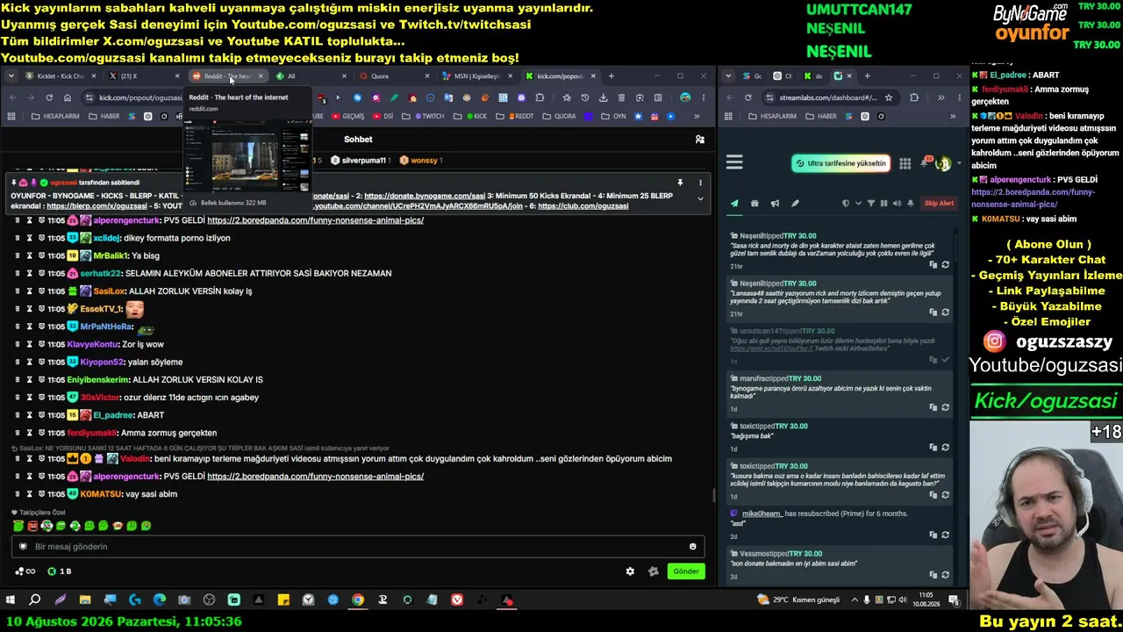Toggle the shield moderation icon in Streamlabs
Viewport: 1123px width, 632px height.
coord(846,204)
